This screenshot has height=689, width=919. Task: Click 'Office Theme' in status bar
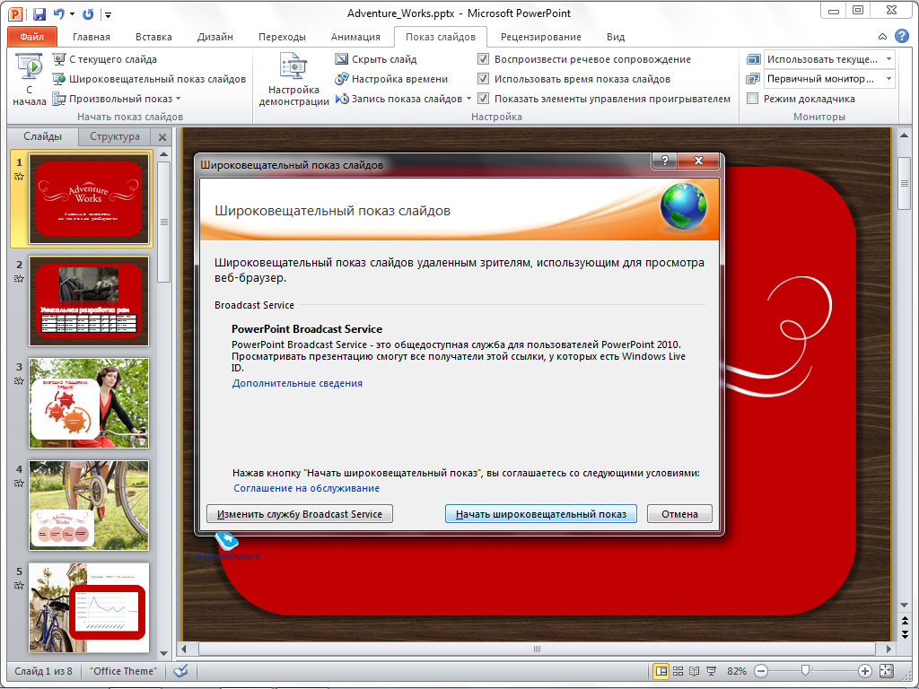125,671
